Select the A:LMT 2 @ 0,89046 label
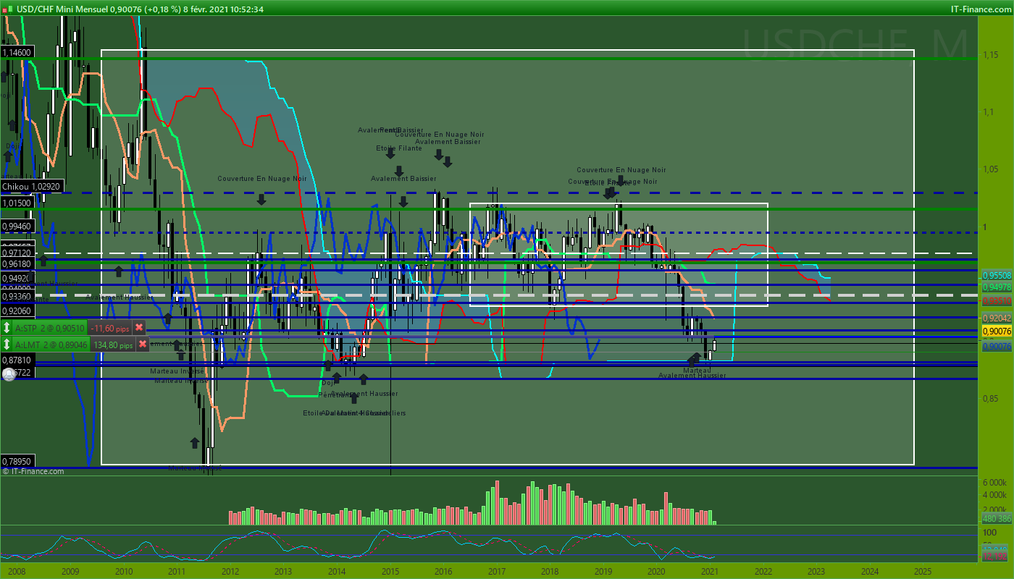Image resolution: width=1014 pixels, height=579 pixels. 51,345
